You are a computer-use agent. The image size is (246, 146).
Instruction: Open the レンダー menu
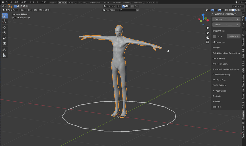pyautogui.click(x=24, y=2)
